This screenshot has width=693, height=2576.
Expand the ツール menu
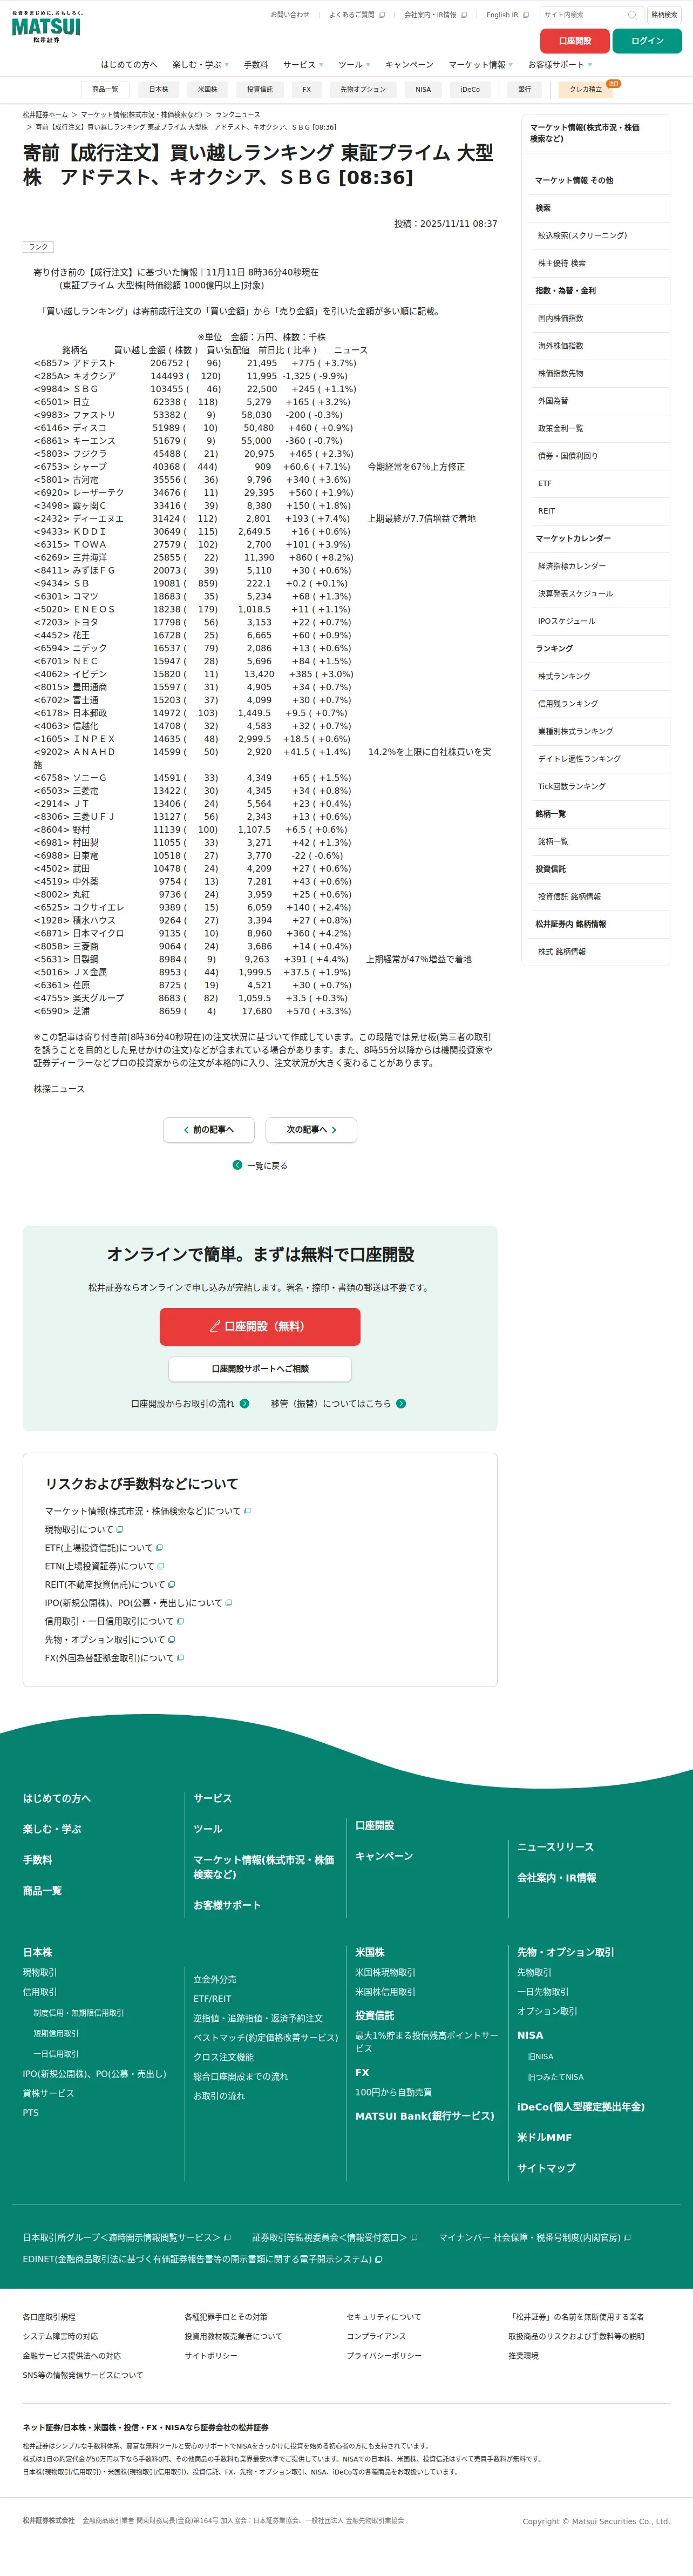tap(354, 65)
